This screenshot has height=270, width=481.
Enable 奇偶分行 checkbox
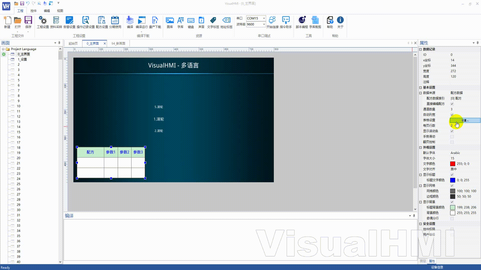452,218
